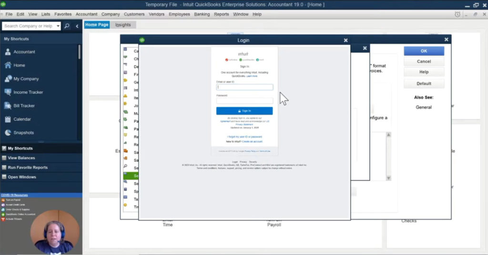488x255 pixels.
Task: Click the blue Sign In button
Action: point(244,111)
